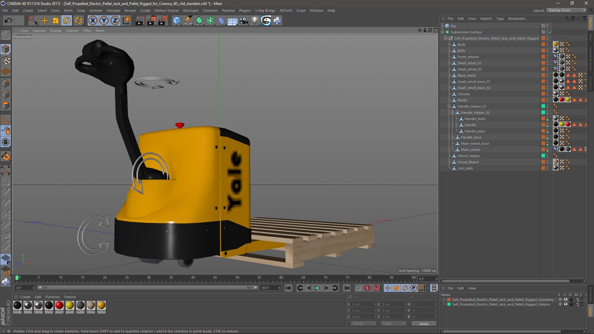Click the Undo arrow icon
Image resolution: width=594 pixels, height=334 pixels.
(8, 21)
